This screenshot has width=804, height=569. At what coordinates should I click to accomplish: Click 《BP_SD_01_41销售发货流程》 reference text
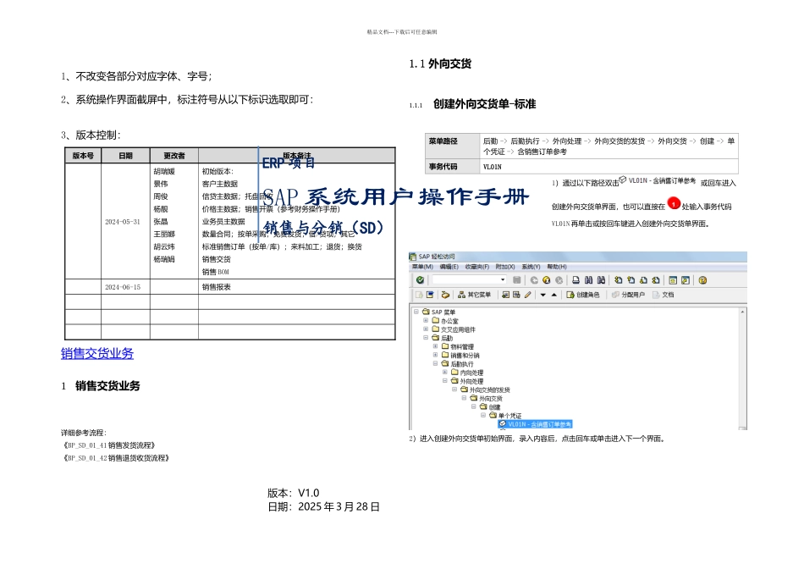pos(108,445)
